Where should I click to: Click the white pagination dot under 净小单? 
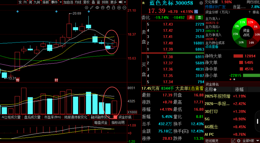click(x=234, y=80)
